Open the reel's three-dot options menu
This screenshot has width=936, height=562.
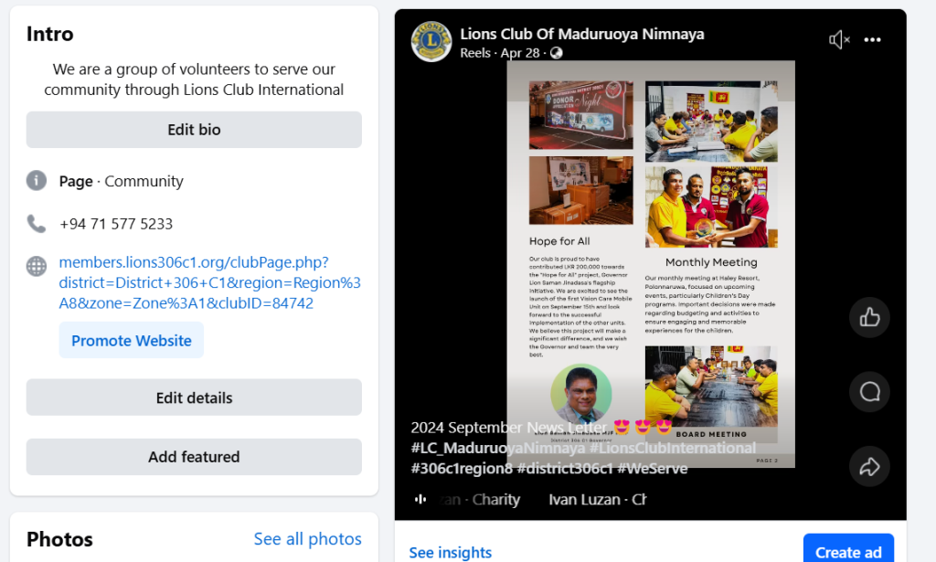[872, 40]
